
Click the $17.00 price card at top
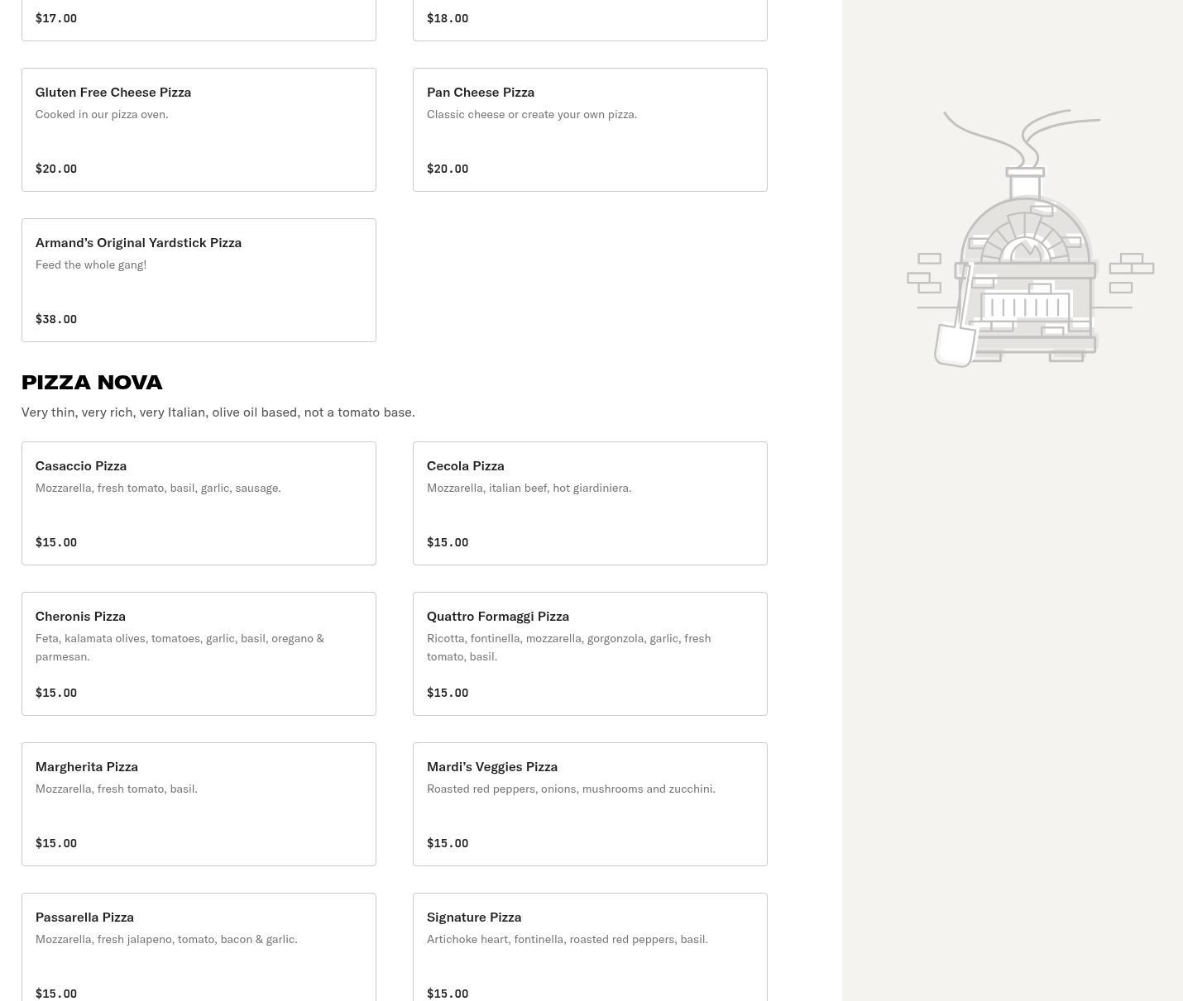[199, 19]
